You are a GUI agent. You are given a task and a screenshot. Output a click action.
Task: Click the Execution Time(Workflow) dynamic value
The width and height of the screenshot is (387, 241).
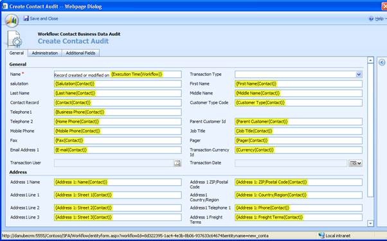click(x=136, y=75)
